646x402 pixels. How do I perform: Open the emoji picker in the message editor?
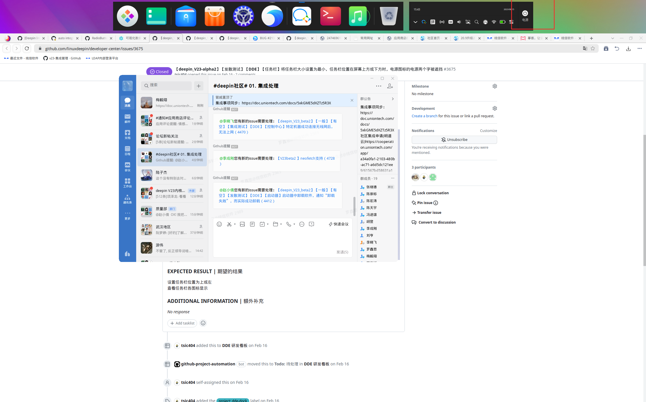[x=219, y=224]
